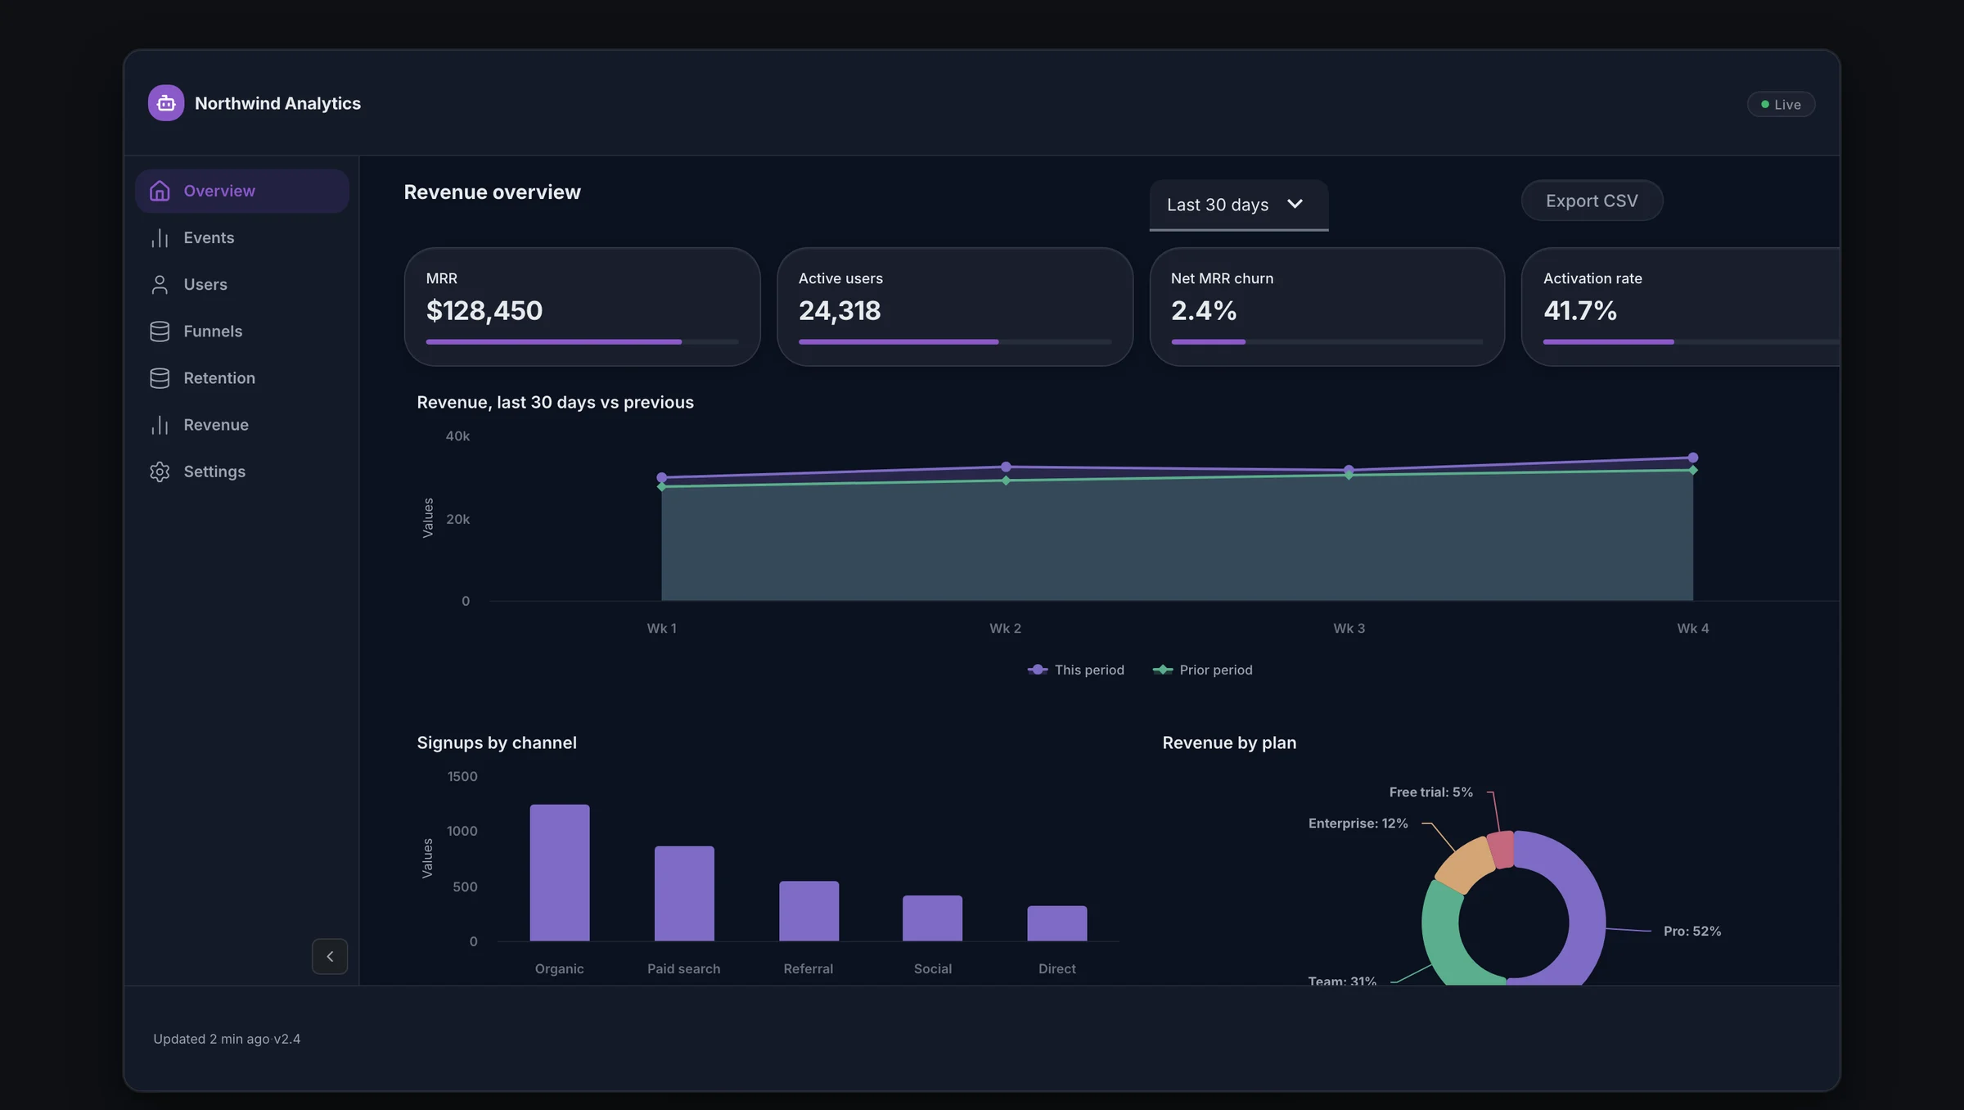Click the Social signups bar
Viewport: 1964px width, 1110px height.
(933, 918)
